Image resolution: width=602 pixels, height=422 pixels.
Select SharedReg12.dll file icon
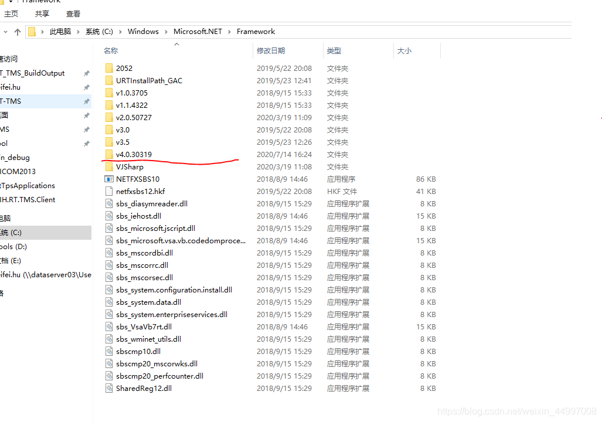(109, 388)
